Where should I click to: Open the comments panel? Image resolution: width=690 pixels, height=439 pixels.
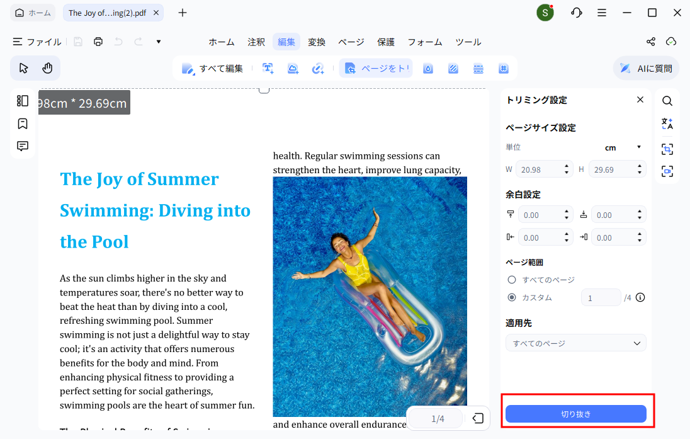(x=23, y=145)
